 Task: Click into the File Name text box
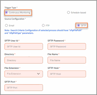[x=67, y=60]
